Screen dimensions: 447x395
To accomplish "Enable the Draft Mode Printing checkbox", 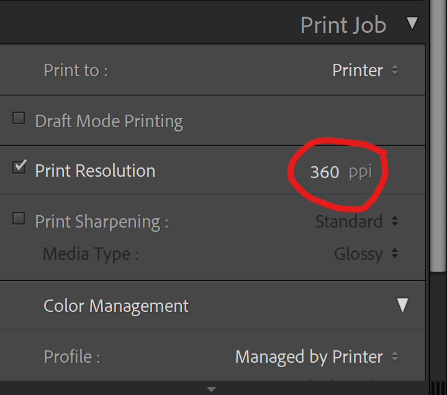I will coord(19,118).
